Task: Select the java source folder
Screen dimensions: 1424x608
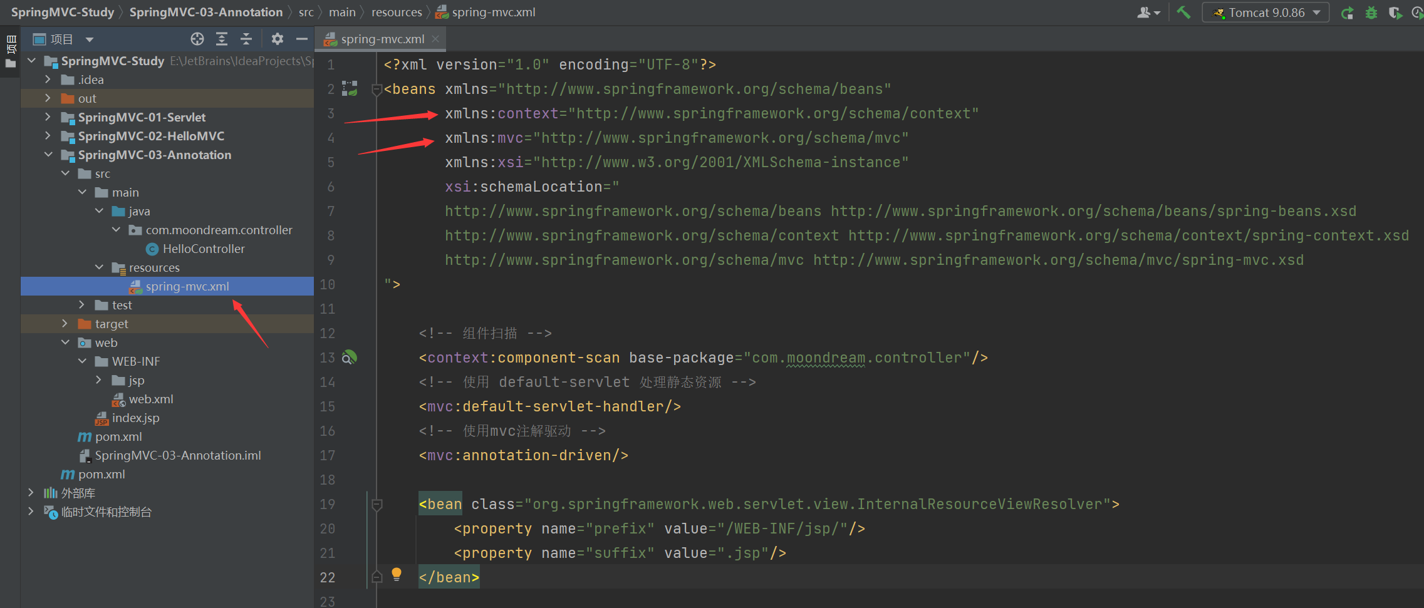Action: tap(139, 211)
